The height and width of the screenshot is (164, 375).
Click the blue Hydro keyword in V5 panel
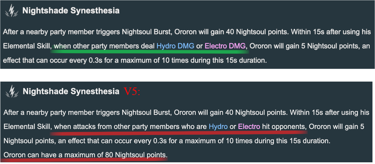pos(218,127)
